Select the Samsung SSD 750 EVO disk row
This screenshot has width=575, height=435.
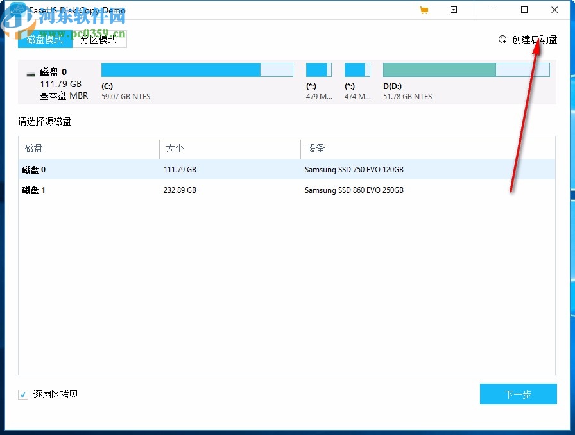[193, 169]
